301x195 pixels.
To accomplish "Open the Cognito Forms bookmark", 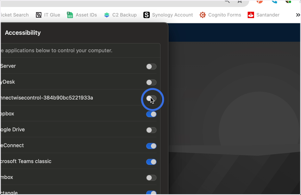I will coord(220,15).
